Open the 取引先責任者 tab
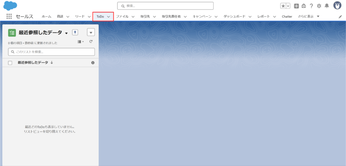 point(171,16)
